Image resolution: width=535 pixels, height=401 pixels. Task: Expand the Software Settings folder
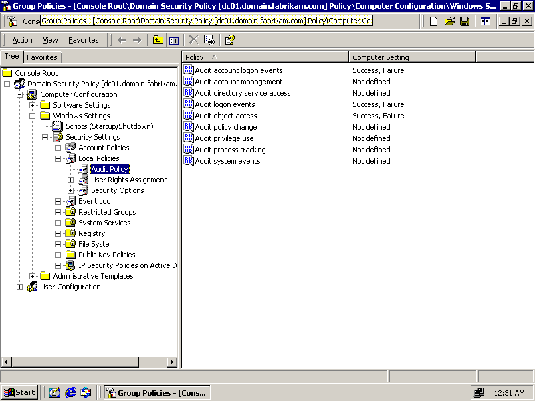pos(33,105)
